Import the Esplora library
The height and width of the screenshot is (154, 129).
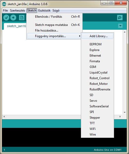pyautogui.click(x=97, y=50)
